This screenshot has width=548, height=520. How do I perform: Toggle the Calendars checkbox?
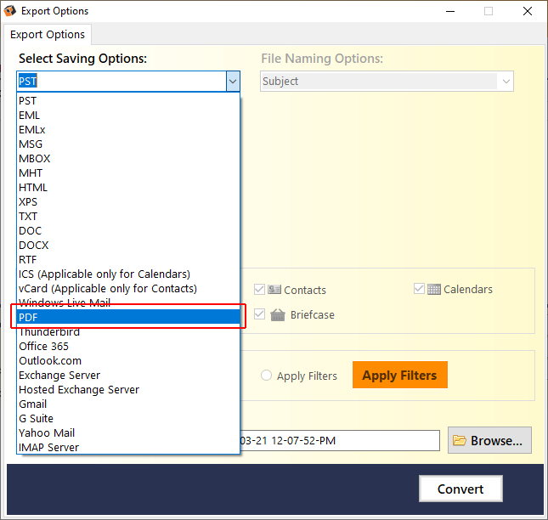pos(419,289)
